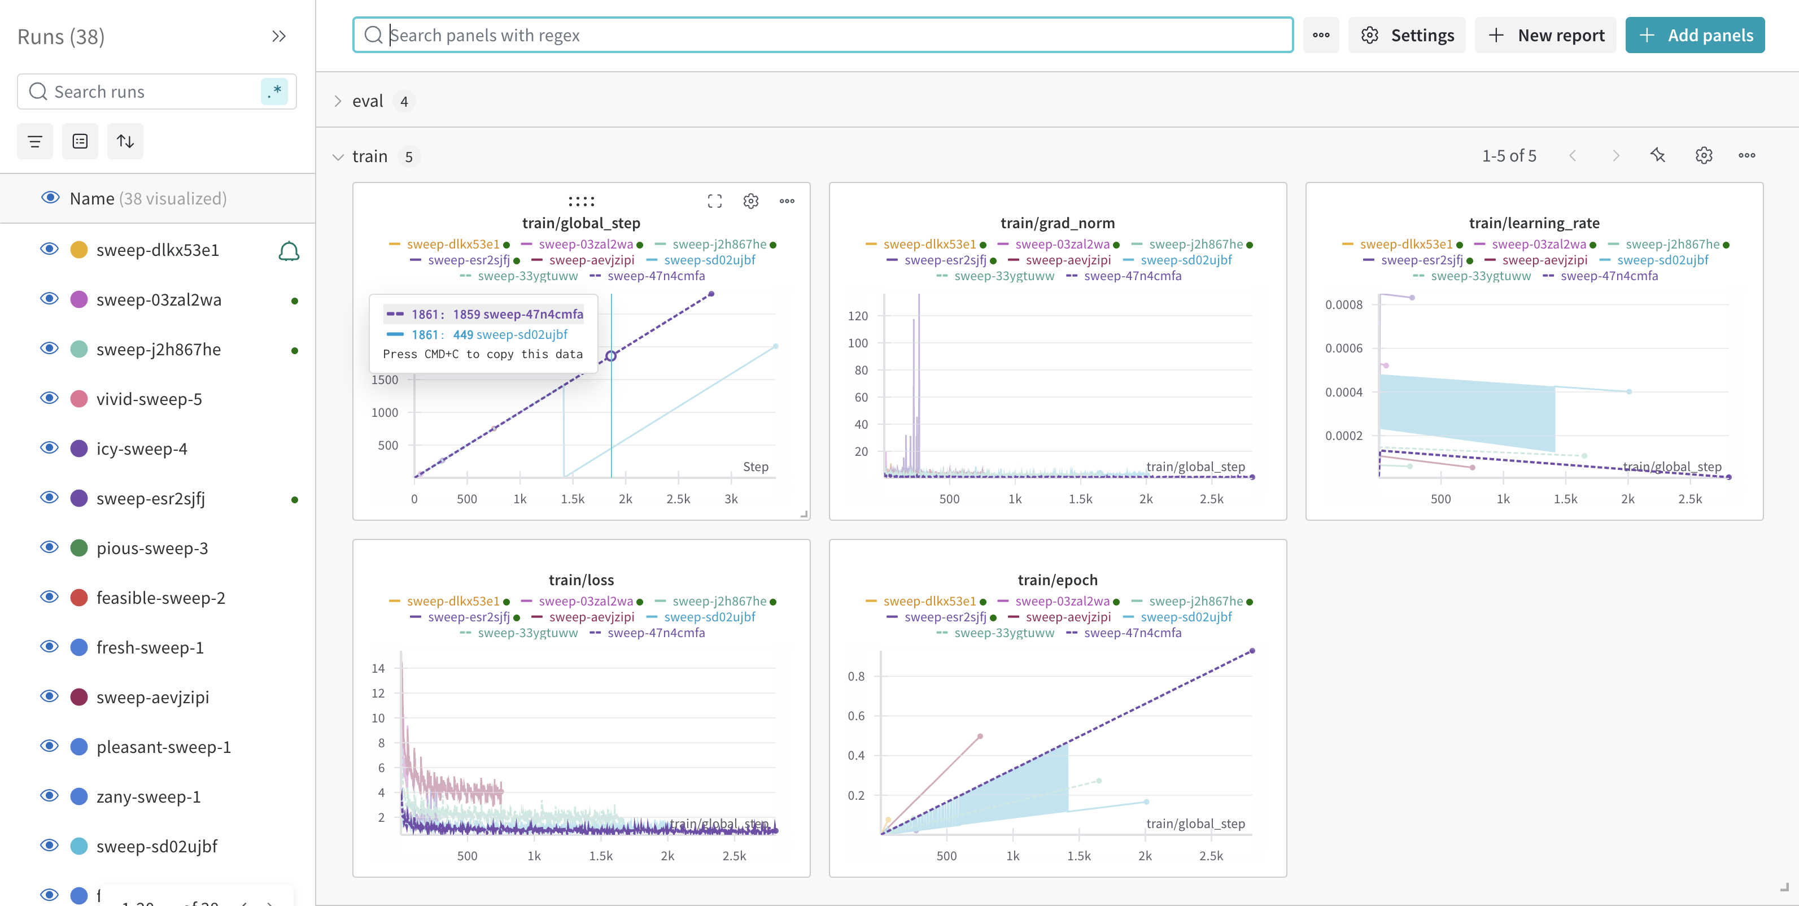1799x906 pixels.
Task: Click the alert bell for sweep-dlkx53e1
Action: pyautogui.click(x=289, y=251)
